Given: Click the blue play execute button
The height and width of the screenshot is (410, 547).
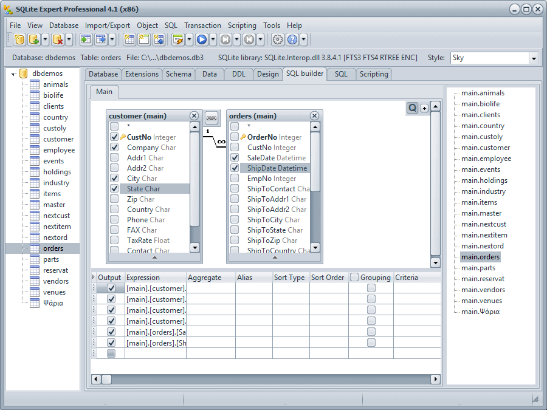Looking at the screenshot, I should 201,39.
